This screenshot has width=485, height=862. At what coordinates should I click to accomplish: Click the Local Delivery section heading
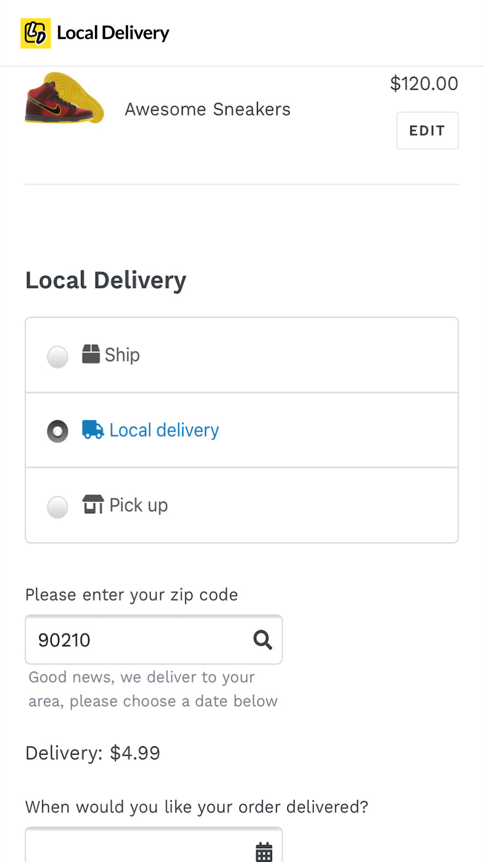coord(106,280)
